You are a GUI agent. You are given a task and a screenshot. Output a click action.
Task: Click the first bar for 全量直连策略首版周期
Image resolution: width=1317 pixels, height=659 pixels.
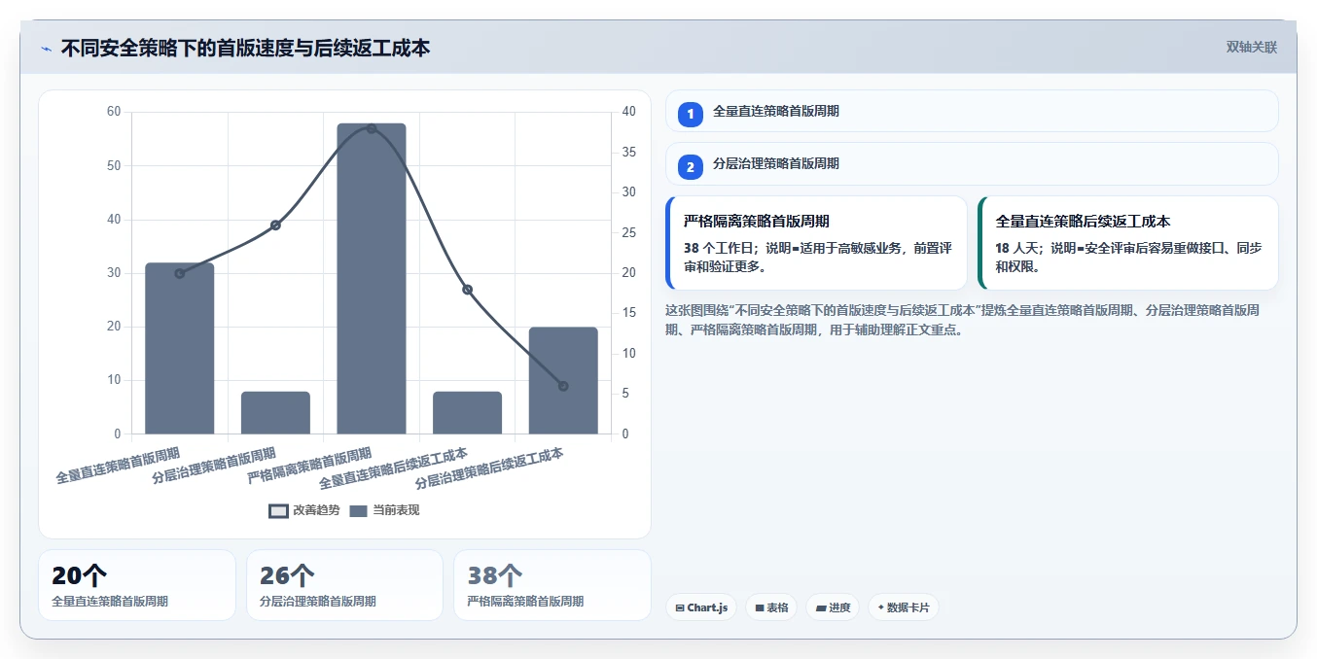[180, 348]
